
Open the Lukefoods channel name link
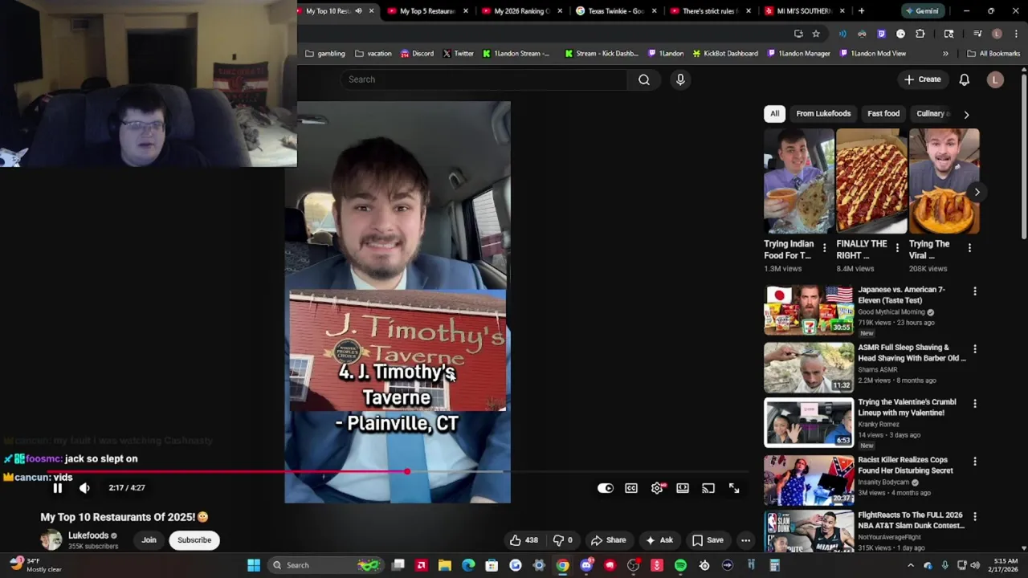click(88, 535)
